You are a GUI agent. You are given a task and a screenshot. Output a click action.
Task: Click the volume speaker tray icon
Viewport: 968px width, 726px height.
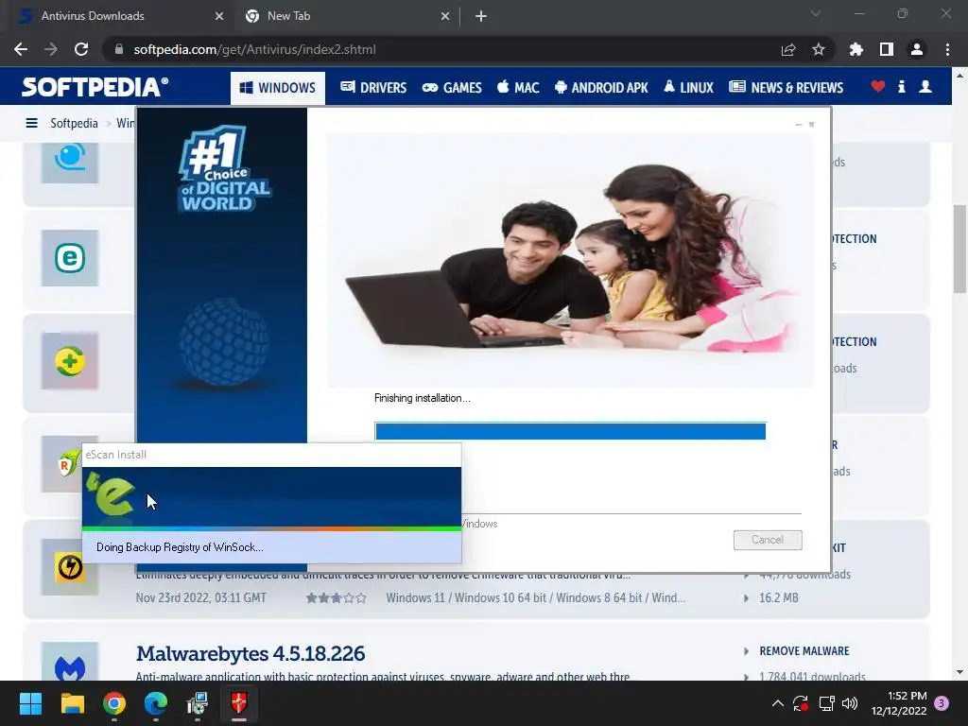click(850, 703)
